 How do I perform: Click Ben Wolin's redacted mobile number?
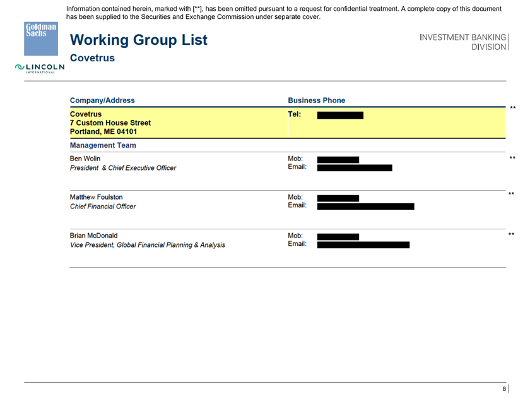click(338, 160)
